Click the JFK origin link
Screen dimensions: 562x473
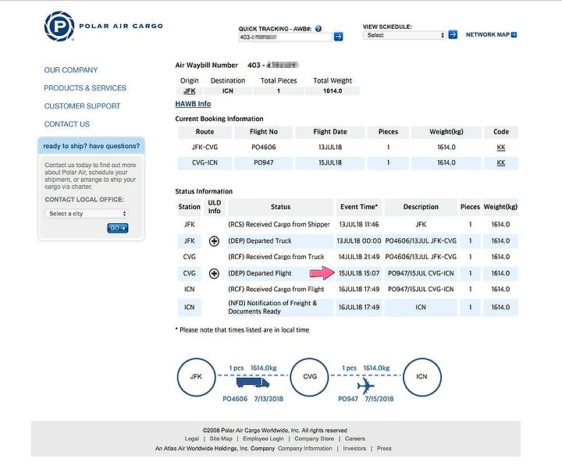point(189,91)
